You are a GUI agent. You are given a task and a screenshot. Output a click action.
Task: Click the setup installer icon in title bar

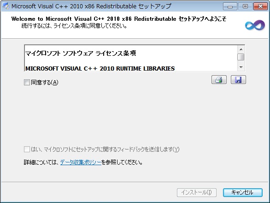(x=6, y=6)
